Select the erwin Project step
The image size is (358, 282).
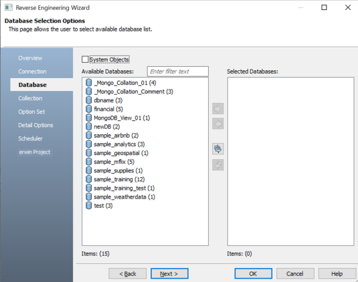click(x=35, y=152)
